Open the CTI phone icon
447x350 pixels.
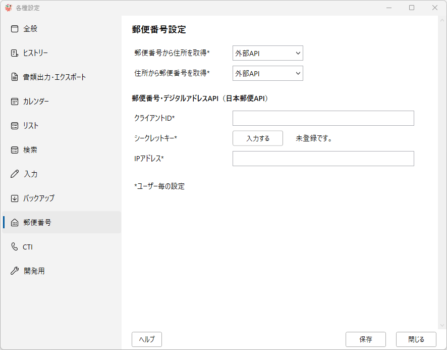[15, 246]
